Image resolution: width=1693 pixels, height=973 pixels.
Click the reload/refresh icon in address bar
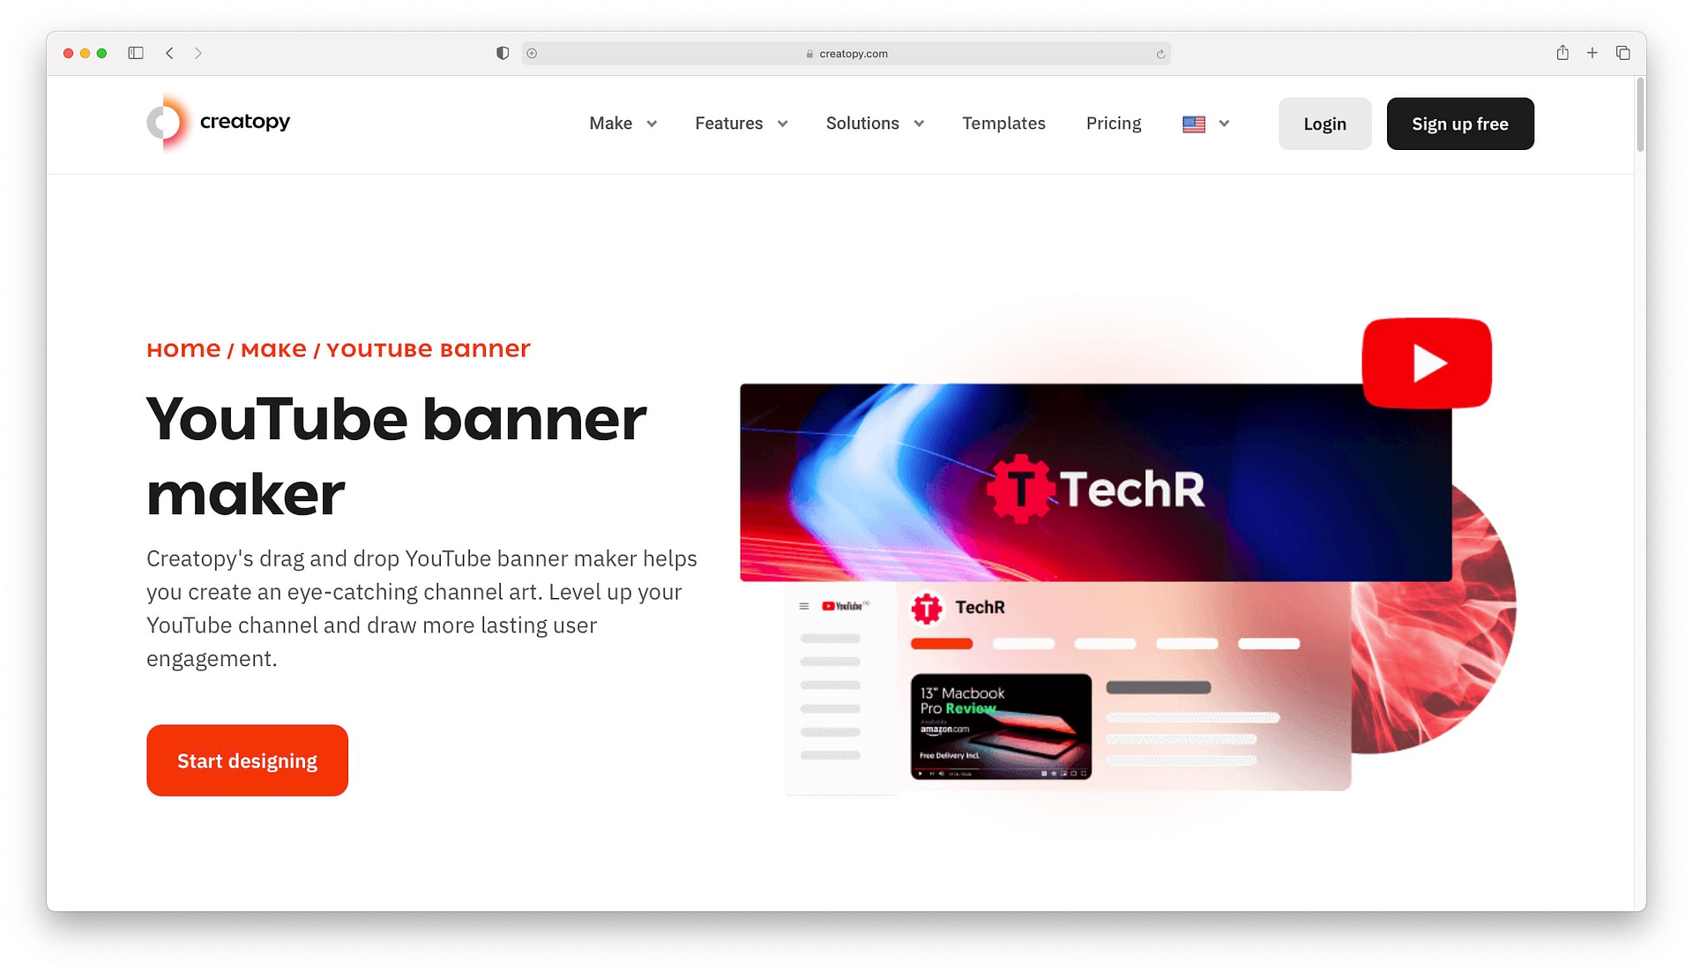point(1160,54)
